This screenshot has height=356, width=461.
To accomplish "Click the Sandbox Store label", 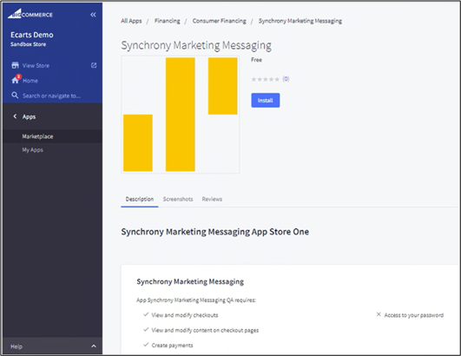I will coord(29,44).
